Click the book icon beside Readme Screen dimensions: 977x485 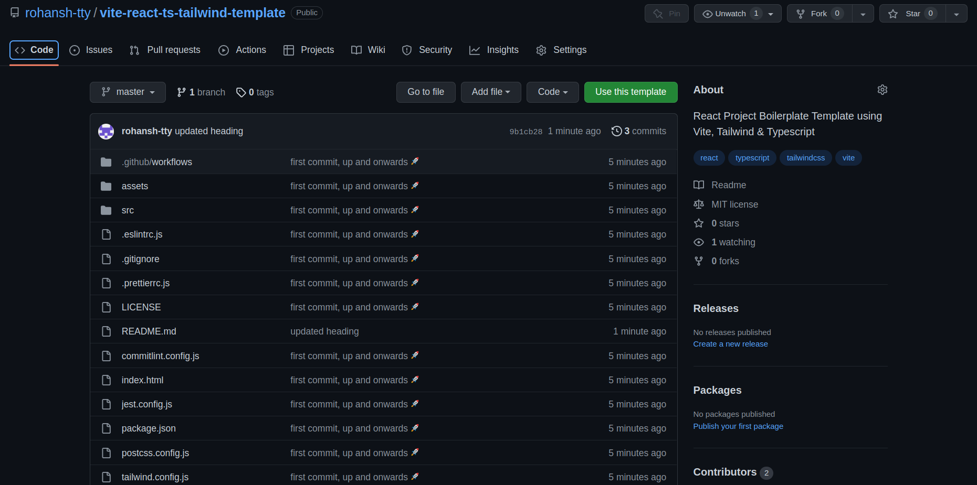coord(699,185)
